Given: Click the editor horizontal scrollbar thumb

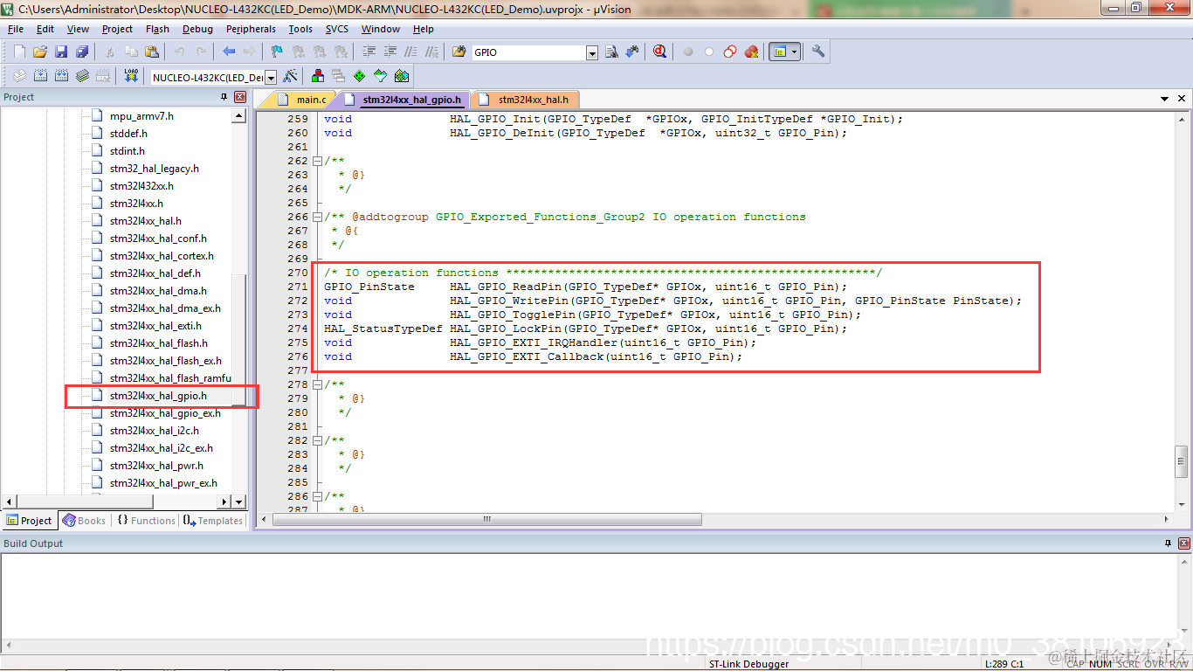Looking at the screenshot, I should coord(487,519).
